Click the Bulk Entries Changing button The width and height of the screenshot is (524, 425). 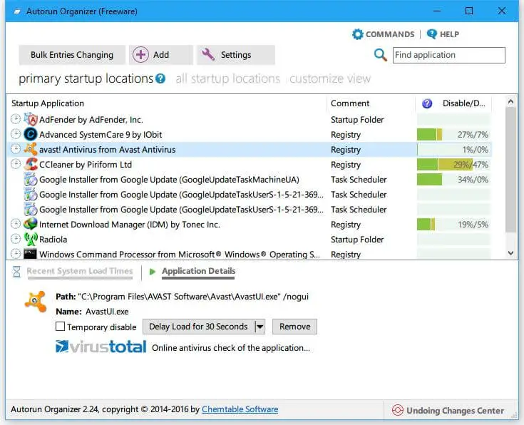pyautogui.click(x=72, y=55)
